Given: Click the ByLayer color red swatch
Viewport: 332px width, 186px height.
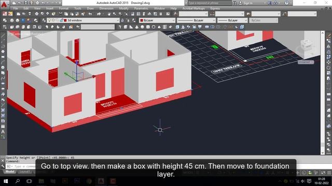Looking at the screenshot, I should tap(142, 20).
